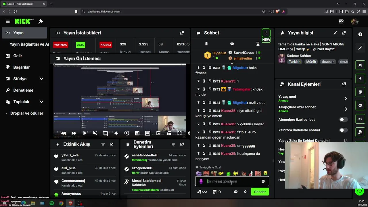This screenshot has width=368, height=207.
Task: Fast forward the stream preview
Action: pyautogui.click(x=74, y=133)
